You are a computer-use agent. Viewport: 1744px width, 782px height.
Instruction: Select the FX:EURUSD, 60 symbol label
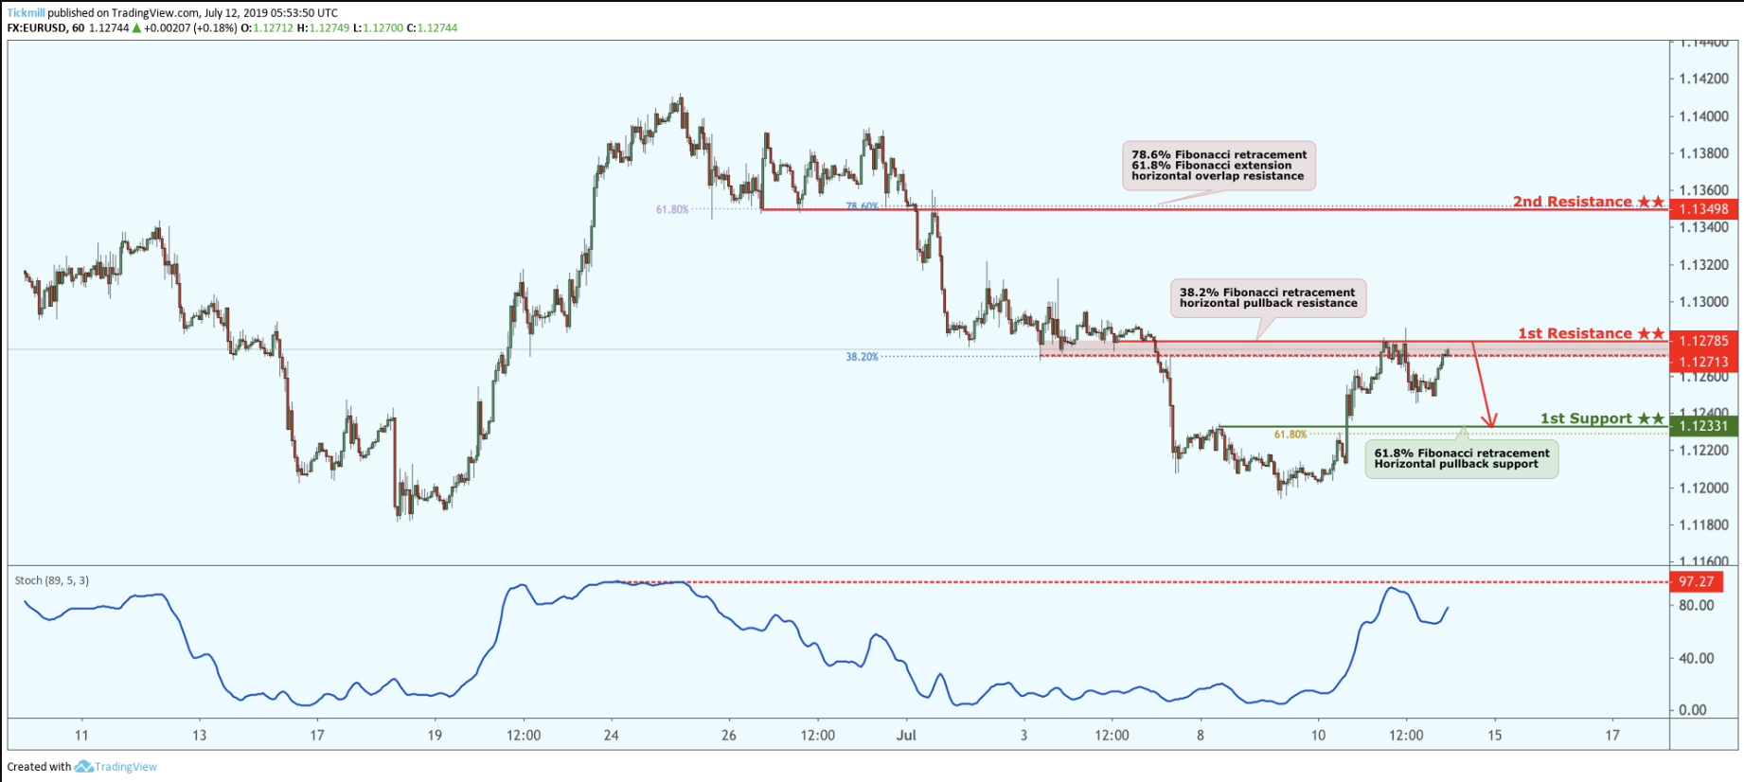click(45, 28)
